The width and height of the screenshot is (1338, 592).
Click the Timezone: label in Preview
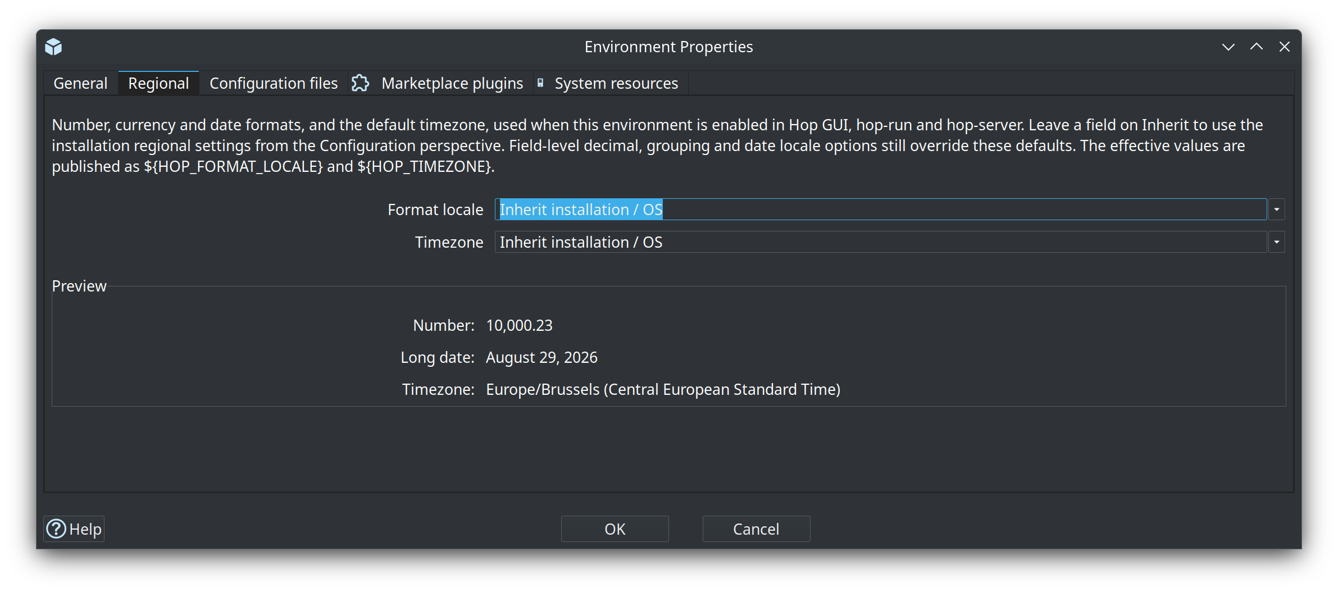(439, 389)
